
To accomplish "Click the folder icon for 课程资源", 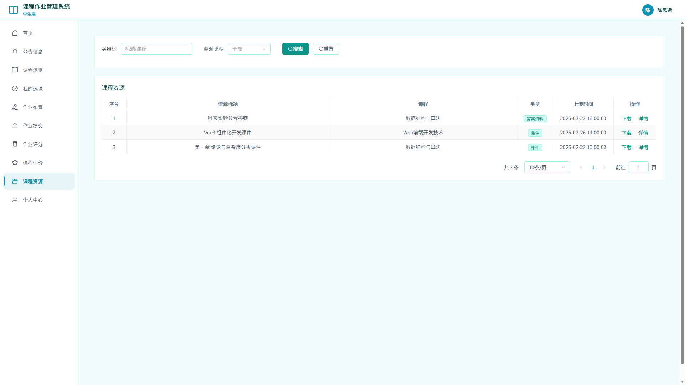I will (x=15, y=181).
